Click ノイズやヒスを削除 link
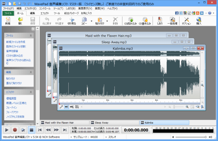The image size is (218, 141). tap(15, 117)
